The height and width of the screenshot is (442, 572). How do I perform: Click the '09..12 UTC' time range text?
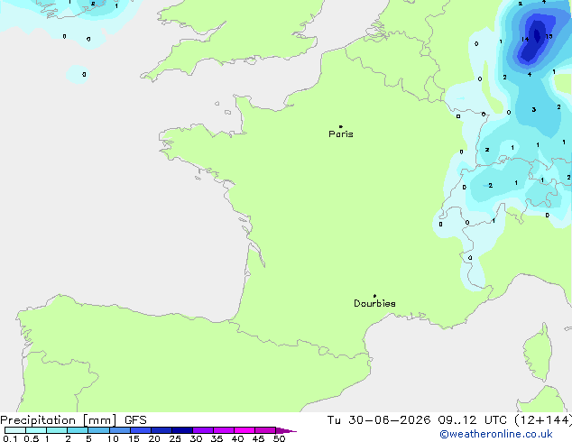tap(473, 420)
